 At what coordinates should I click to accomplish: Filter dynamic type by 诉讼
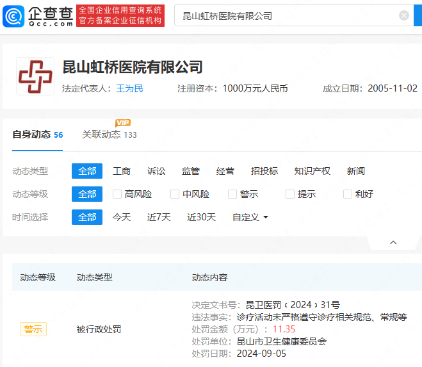(156, 171)
